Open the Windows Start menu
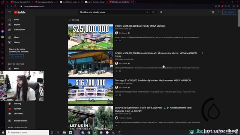 point(3,132)
